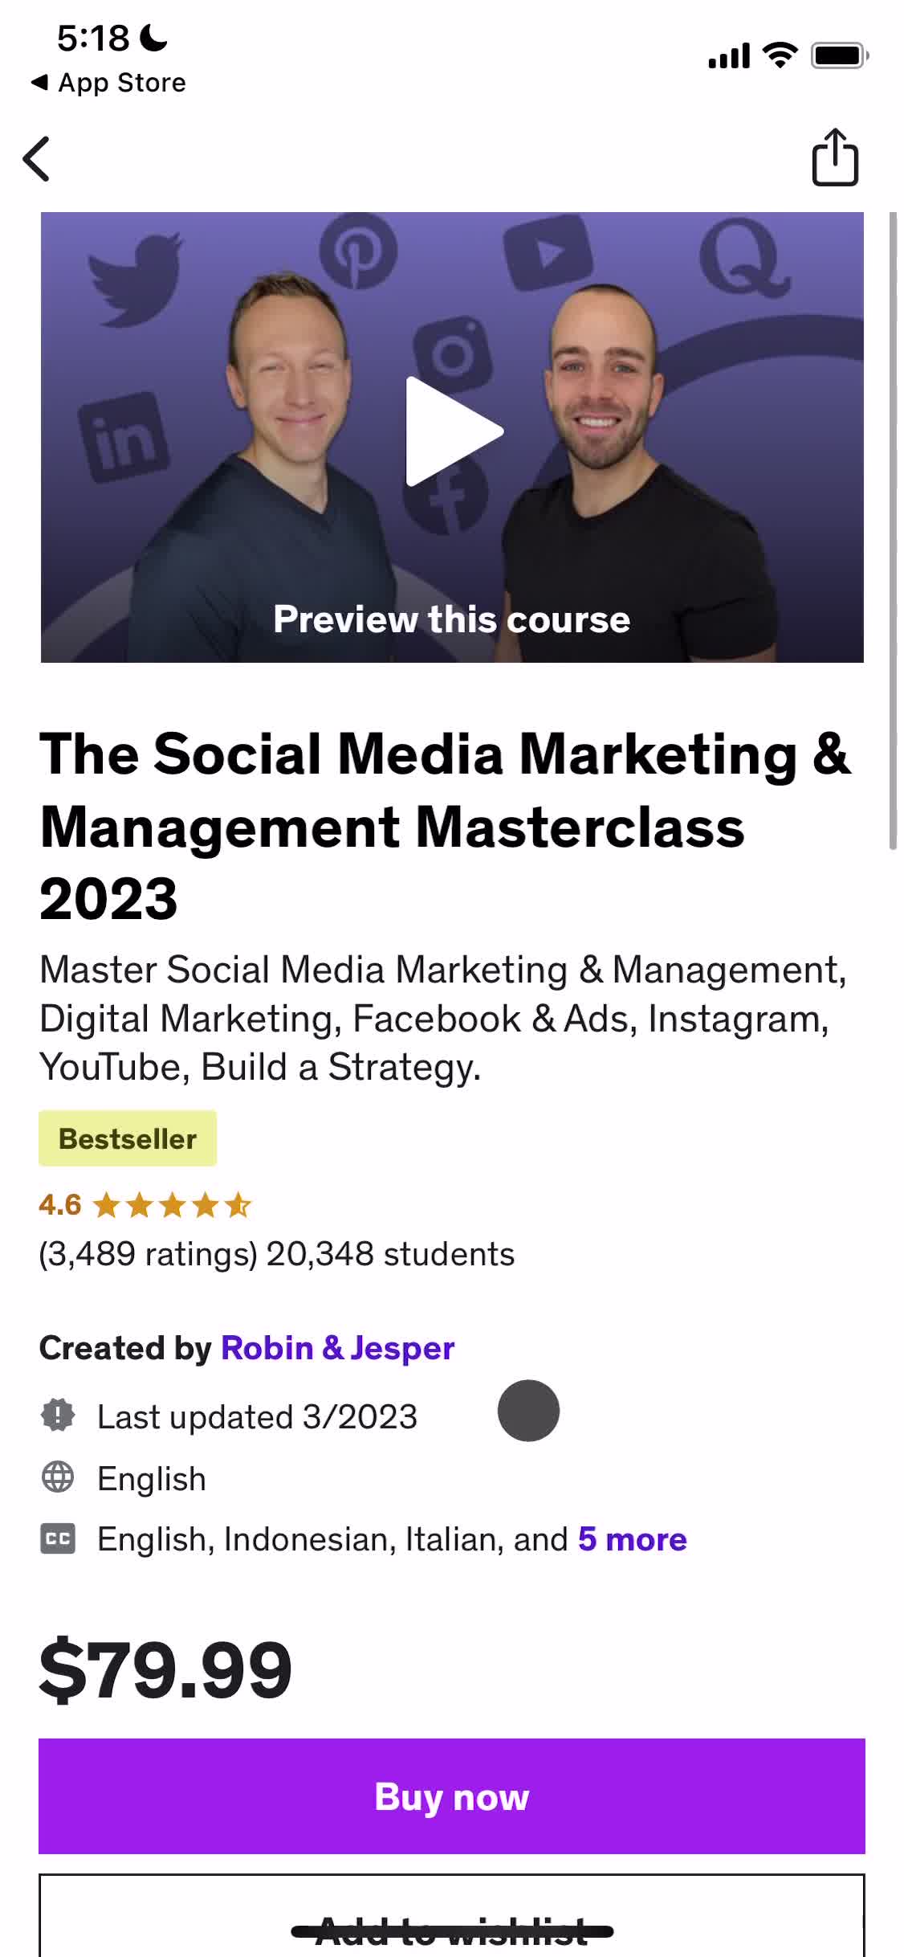Viewport: 904px width, 1957px height.
Task: Tap the Bestseller badge
Action: [x=128, y=1138]
